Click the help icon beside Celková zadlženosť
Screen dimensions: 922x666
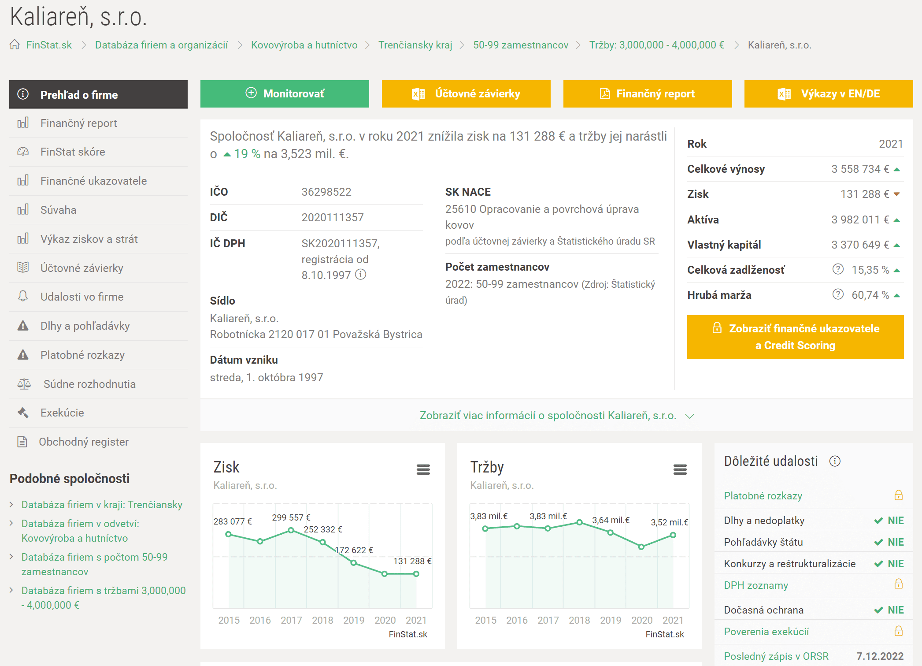point(838,269)
